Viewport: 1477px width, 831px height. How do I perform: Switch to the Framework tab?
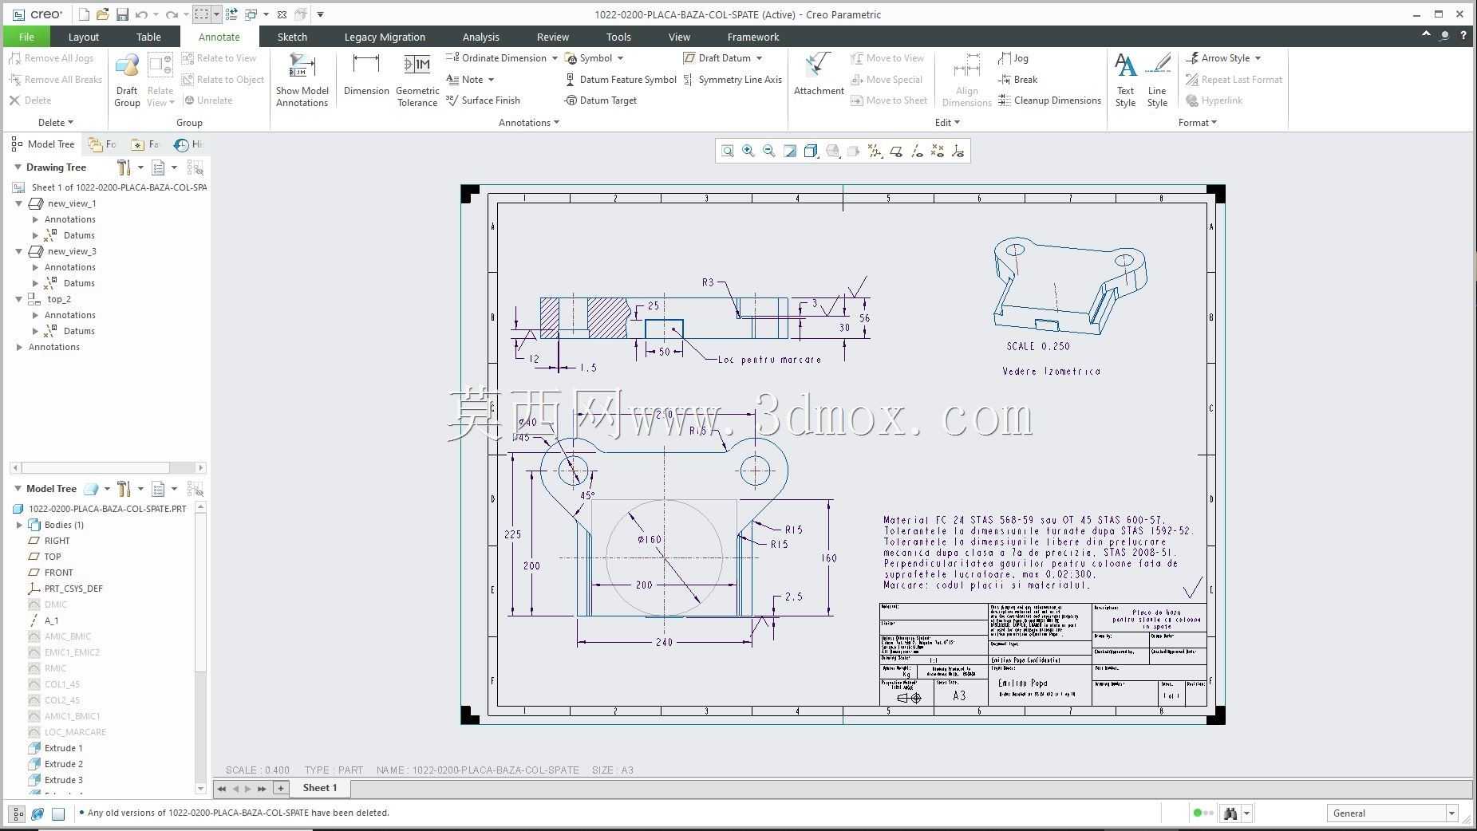click(753, 37)
